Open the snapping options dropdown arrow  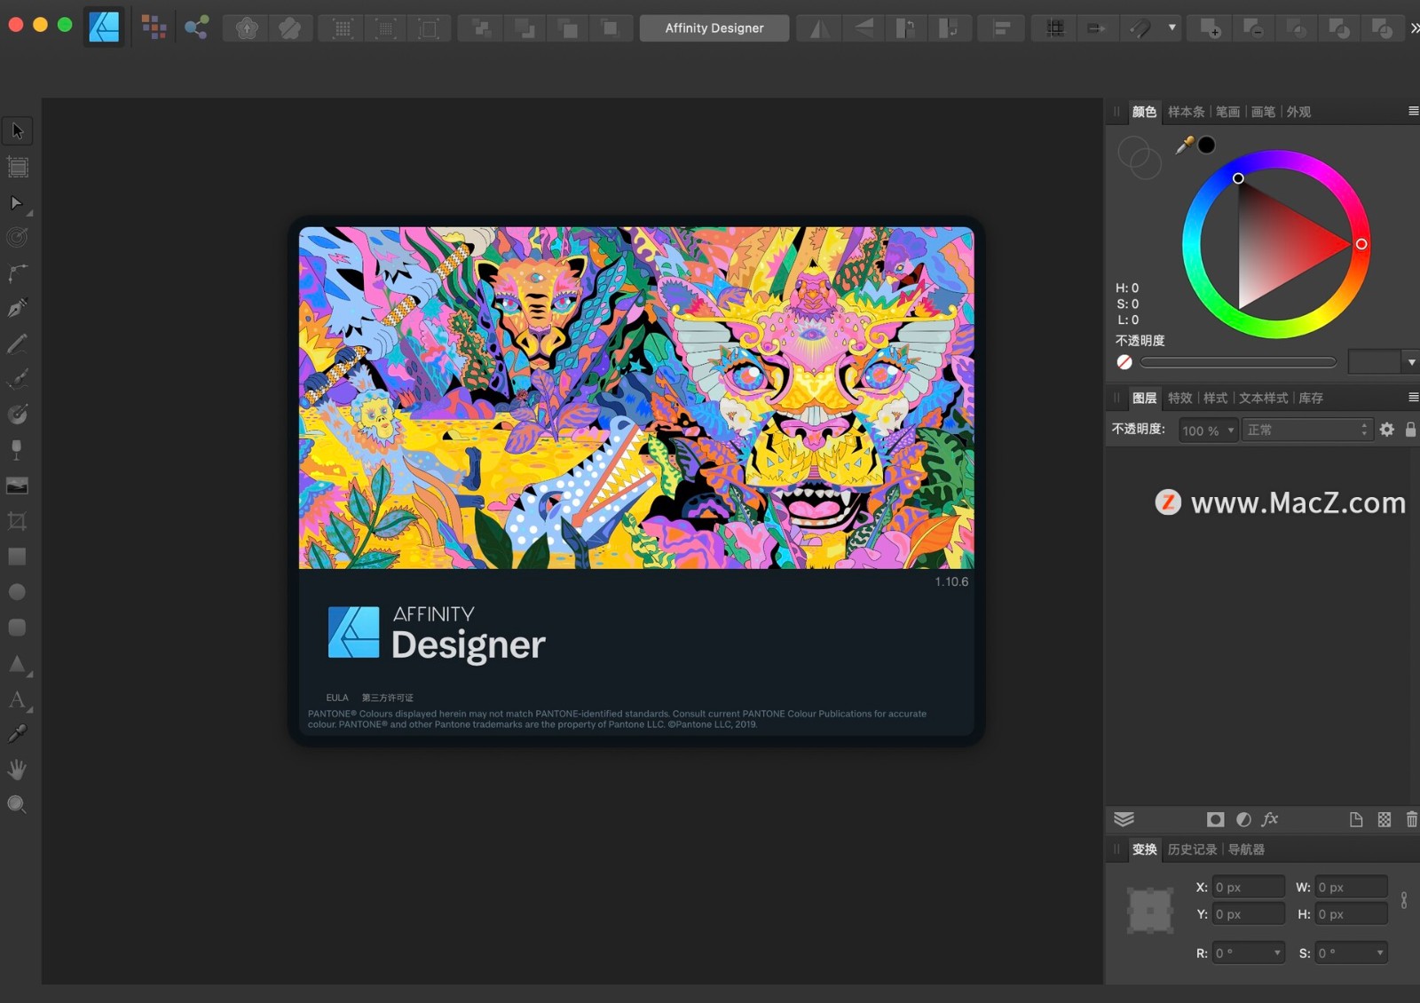coord(1172,28)
